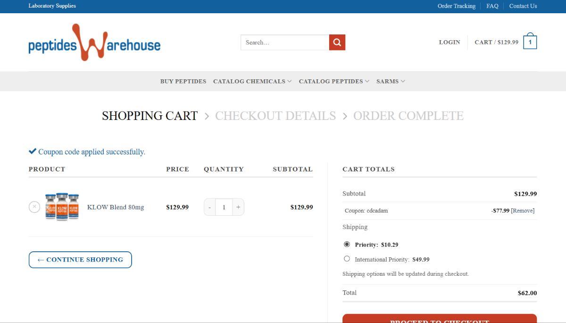This screenshot has height=323, width=566.
Task: Expand the SARMS dropdown menu
Action: point(390,81)
